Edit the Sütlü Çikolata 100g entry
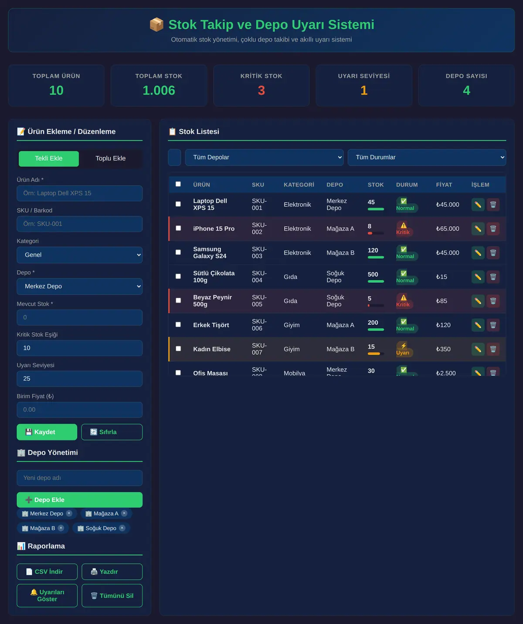Image resolution: width=523 pixels, height=624 pixels. (478, 277)
